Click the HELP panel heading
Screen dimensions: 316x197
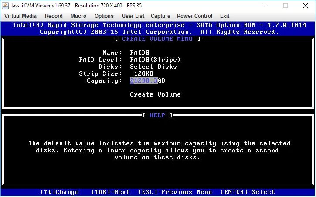coord(157,115)
